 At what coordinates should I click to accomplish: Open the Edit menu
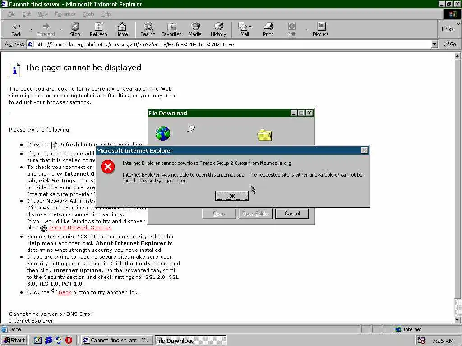(x=27, y=14)
